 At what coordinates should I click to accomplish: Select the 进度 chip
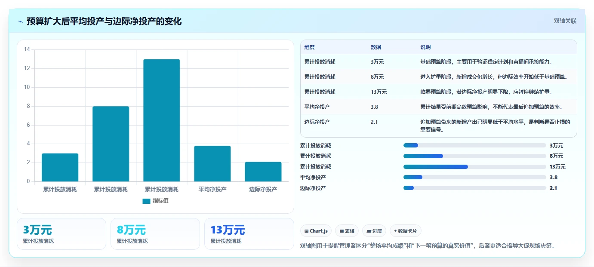pyautogui.click(x=374, y=231)
